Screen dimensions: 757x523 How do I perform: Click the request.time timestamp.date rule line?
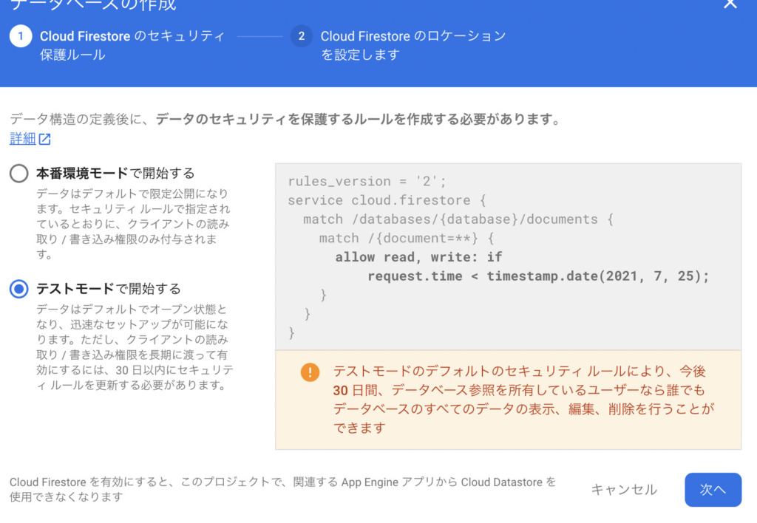click(x=538, y=276)
